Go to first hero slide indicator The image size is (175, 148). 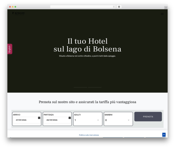click(80, 87)
